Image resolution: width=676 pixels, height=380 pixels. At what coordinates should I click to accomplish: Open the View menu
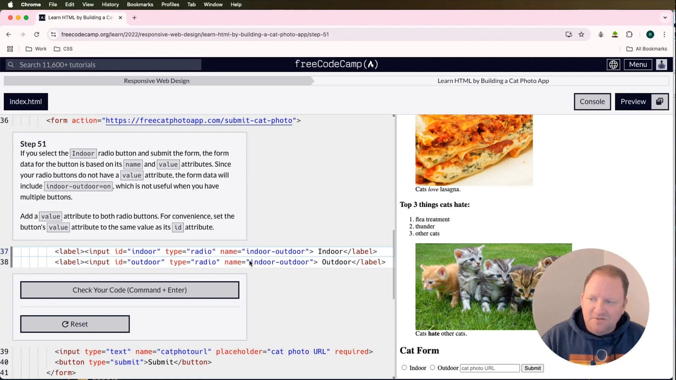pos(88,5)
